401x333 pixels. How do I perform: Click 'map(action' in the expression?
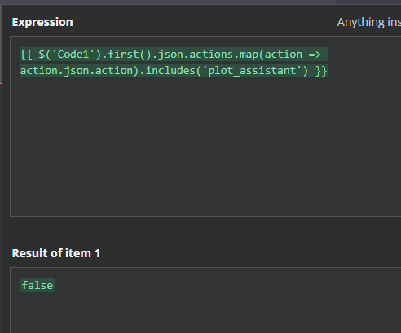271,55
